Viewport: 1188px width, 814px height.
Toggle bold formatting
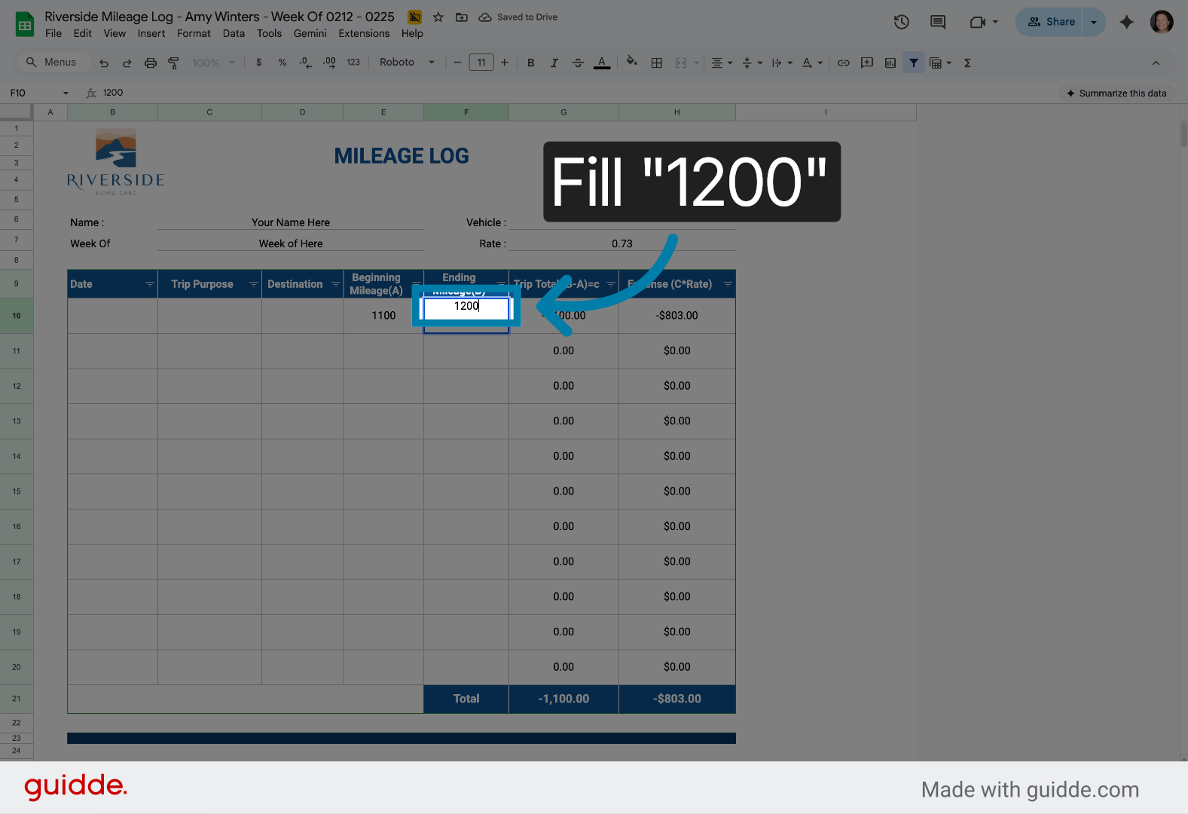click(531, 63)
